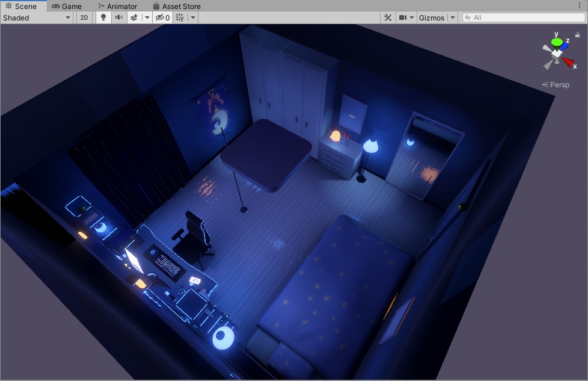
Task: Toggle the scene lighting bulb icon
Action: tap(103, 17)
